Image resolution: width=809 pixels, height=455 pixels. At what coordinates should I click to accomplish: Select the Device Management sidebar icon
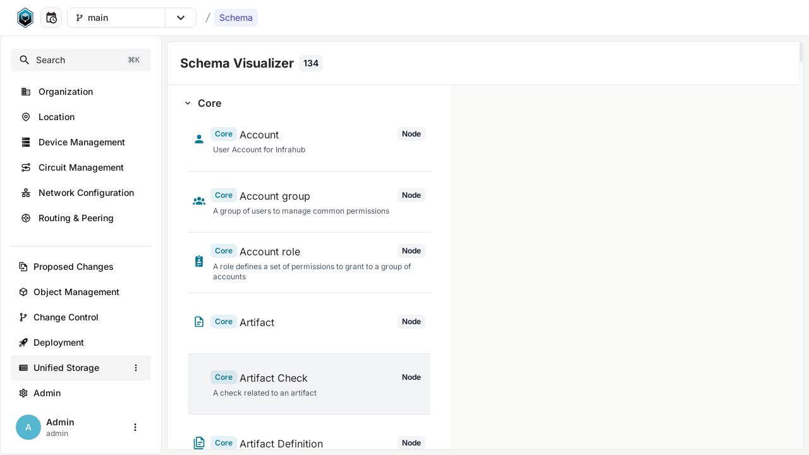25,142
